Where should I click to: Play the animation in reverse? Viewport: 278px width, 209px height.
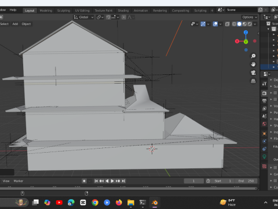coord(107,181)
